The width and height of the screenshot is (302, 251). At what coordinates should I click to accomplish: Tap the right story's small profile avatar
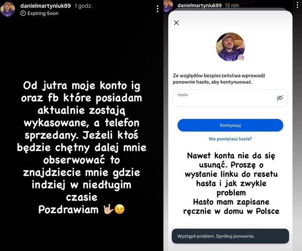pyautogui.click(x=168, y=5)
